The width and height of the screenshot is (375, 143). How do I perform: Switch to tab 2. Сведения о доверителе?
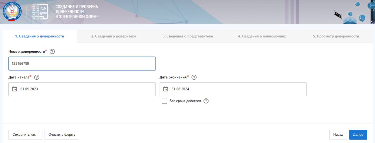[x=114, y=36]
